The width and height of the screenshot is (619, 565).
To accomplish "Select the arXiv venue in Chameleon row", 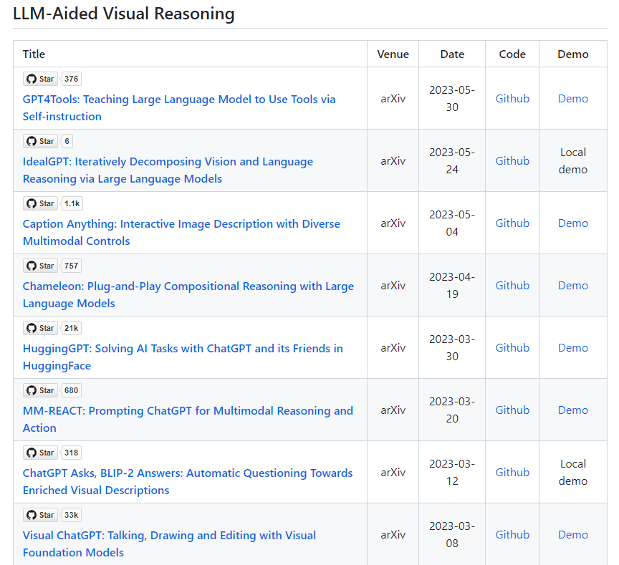I will pos(393,286).
